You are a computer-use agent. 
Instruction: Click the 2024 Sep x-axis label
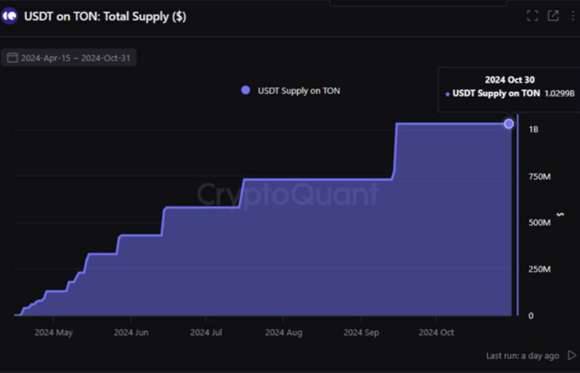pyautogui.click(x=361, y=333)
